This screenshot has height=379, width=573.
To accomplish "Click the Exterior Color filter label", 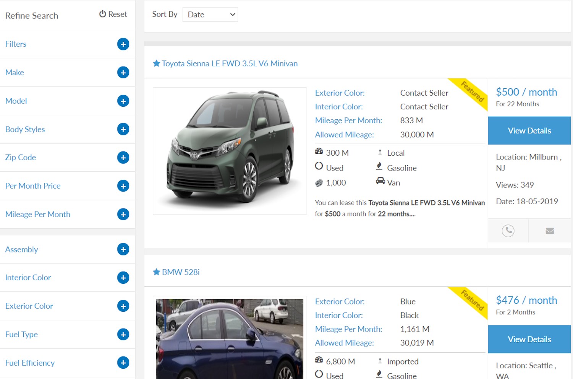I will tap(29, 306).
